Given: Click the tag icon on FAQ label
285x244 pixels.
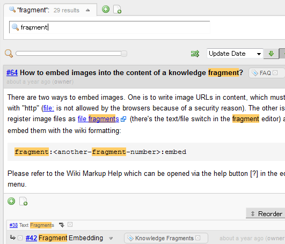Looking at the screenshot, I should click(x=255, y=73).
